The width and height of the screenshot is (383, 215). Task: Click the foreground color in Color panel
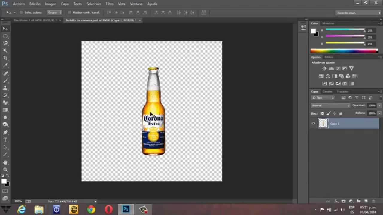[x=313, y=31]
